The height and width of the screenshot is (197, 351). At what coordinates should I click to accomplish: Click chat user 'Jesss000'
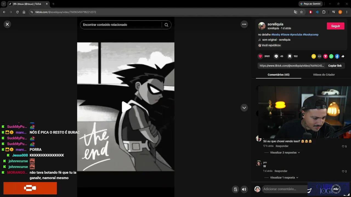click(20, 155)
